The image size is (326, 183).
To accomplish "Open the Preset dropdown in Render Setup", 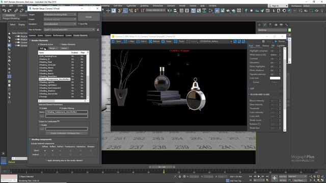I will click(x=60, y=19).
